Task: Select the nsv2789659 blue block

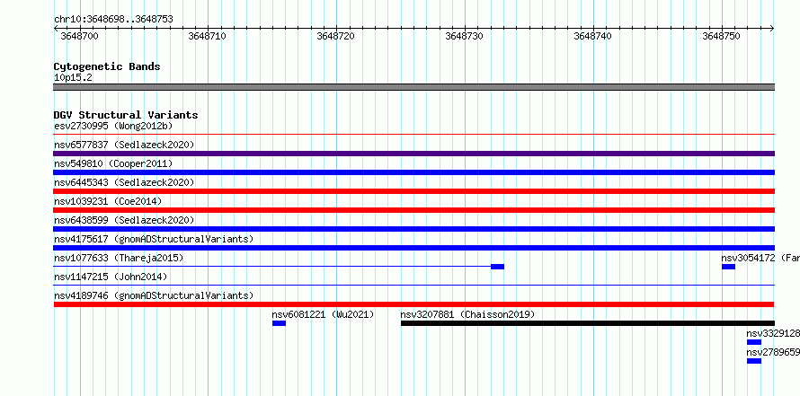Action: 754,361
